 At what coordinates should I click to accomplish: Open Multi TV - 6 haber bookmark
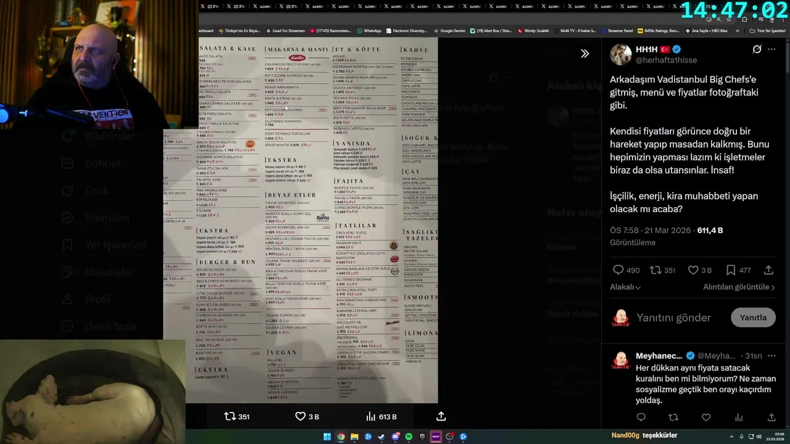click(x=574, y=30)
